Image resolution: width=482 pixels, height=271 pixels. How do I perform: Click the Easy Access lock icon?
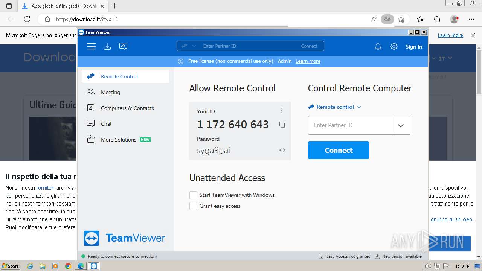pyautogui.click(x=321, y=256)
